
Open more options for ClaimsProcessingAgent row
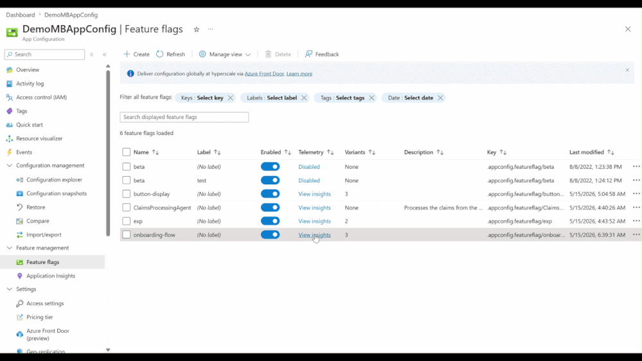pos(636,207)
